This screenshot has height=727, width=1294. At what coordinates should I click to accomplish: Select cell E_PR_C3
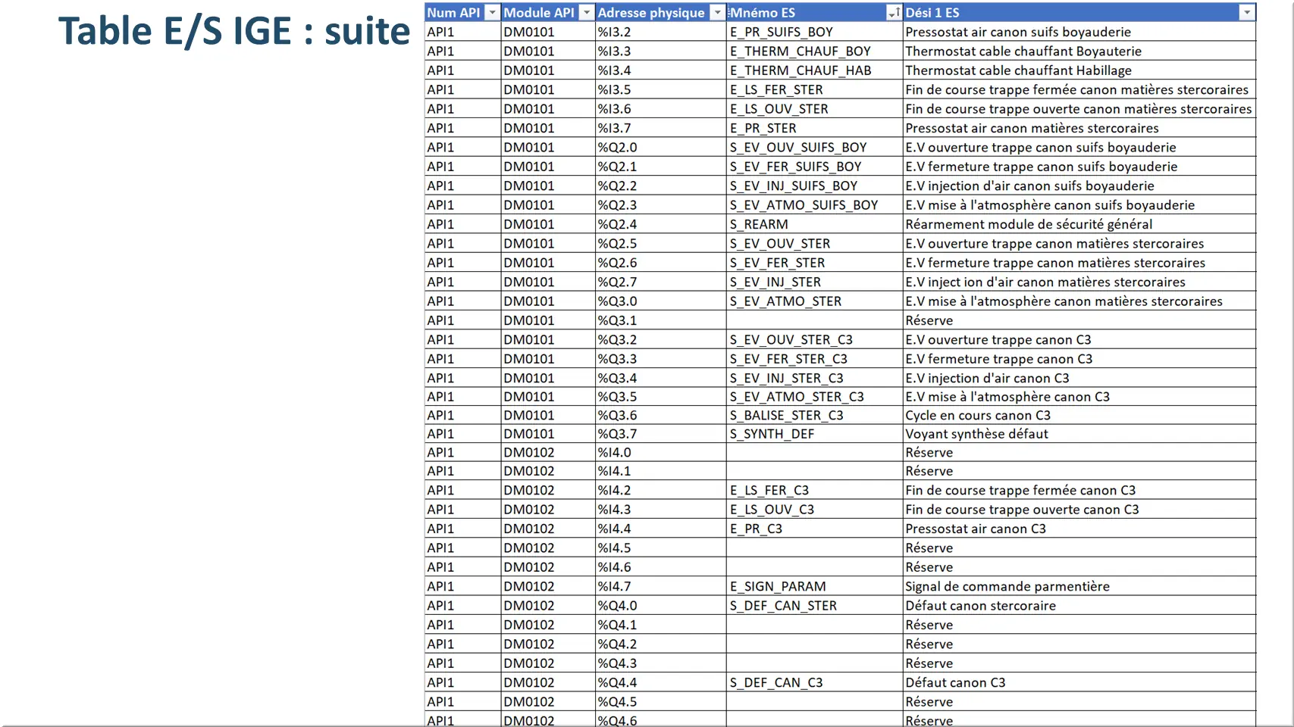point(814,529)
